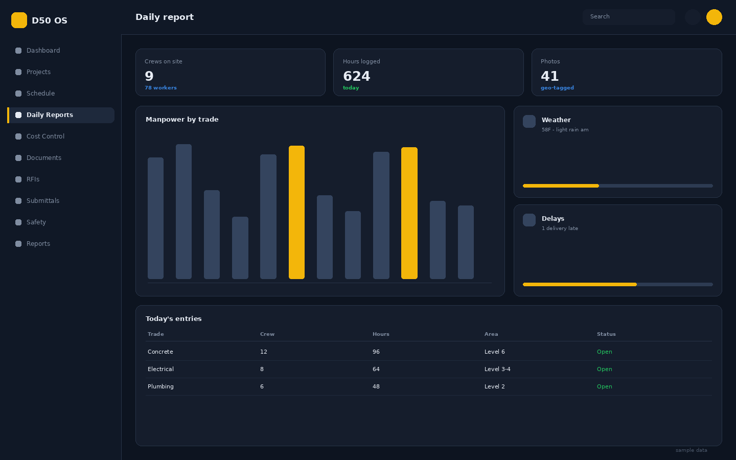Viewport: 736px width, 460px height.
Task: Click the Safety sidebar icon
Action: tap(18, 222)
